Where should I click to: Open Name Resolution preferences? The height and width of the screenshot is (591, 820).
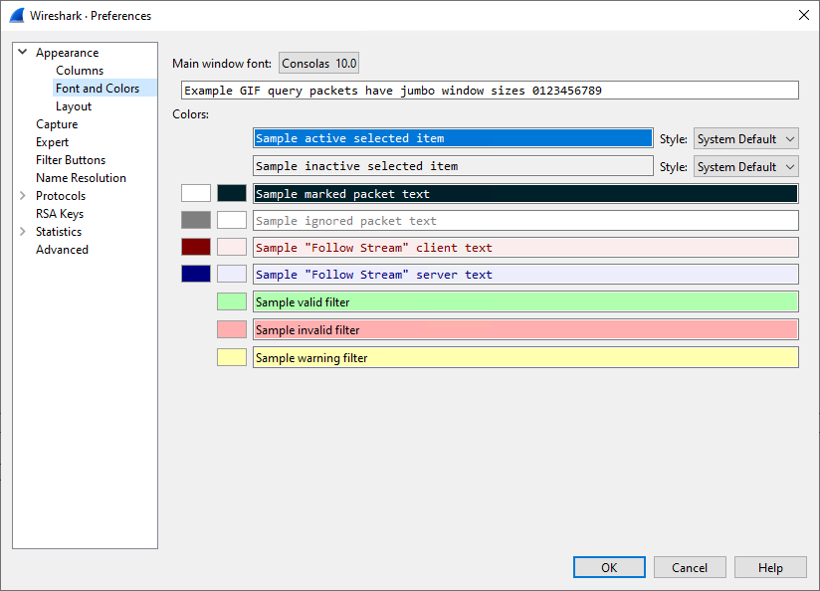click(83, 177)
